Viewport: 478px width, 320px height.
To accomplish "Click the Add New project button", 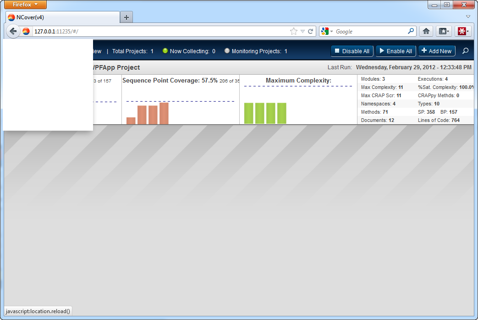I will pyautogui.click(x=436, y=51).
